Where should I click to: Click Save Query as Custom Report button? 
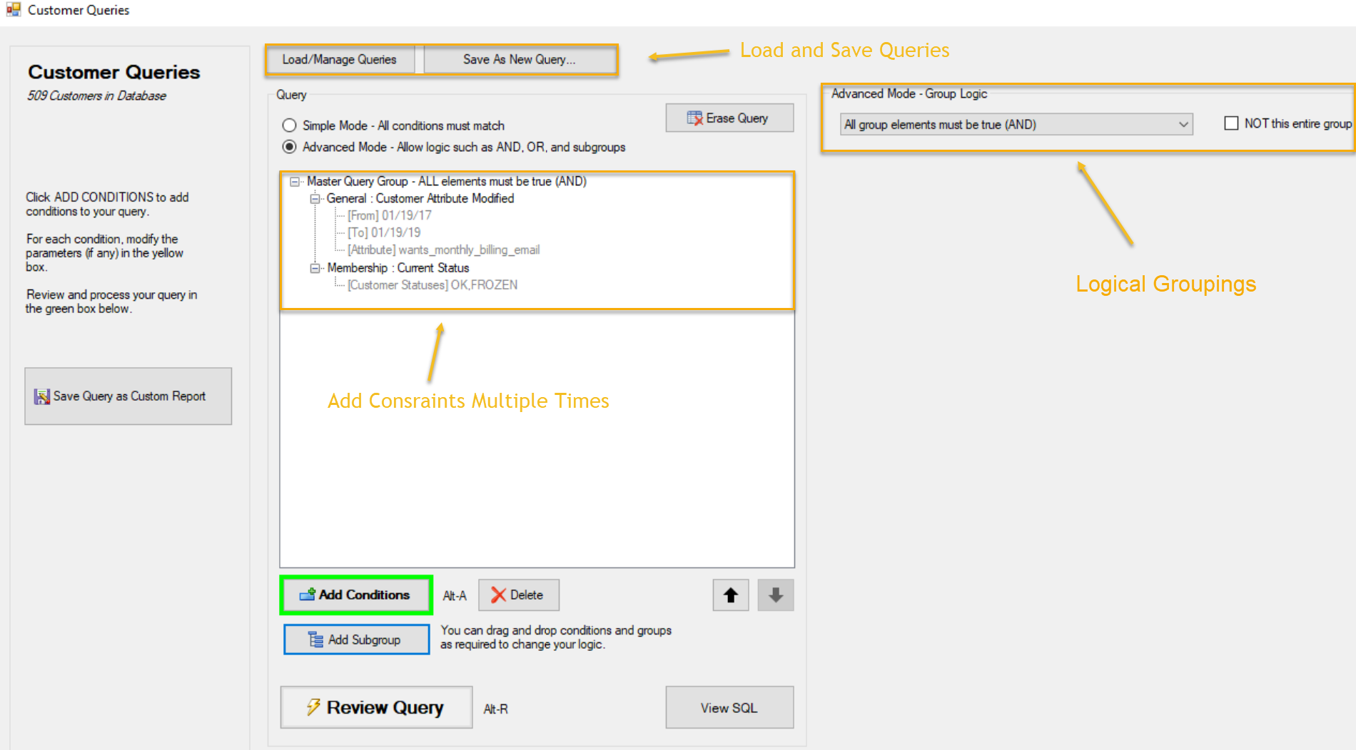pos(128,396)
